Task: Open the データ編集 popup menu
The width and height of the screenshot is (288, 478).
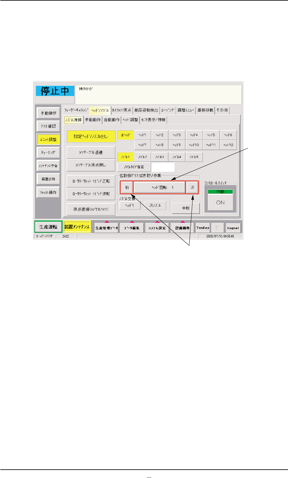Action: click(132, 228)
